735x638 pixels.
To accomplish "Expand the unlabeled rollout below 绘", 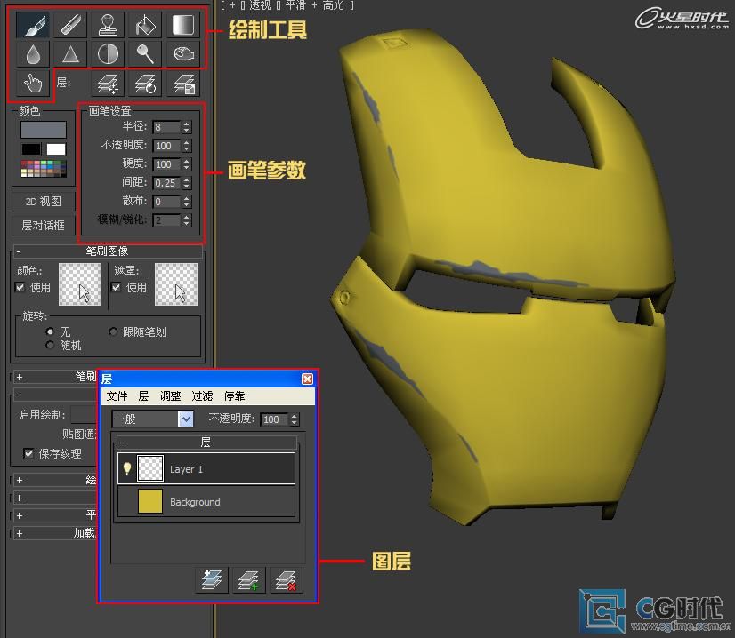I will tap(20, 498).
